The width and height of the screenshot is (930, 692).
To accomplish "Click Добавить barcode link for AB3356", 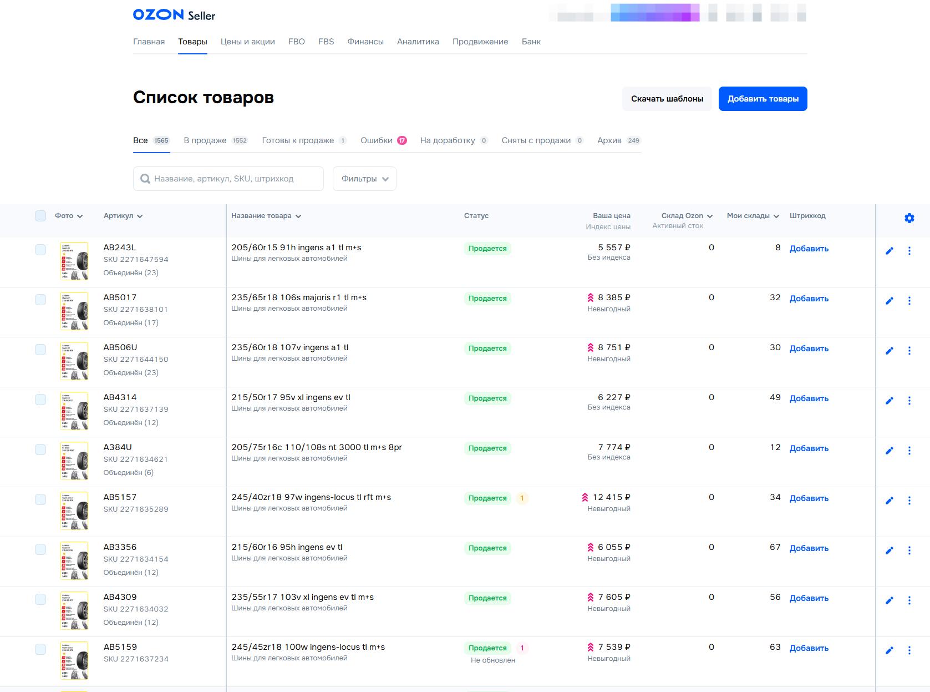I will click(809, 548).
